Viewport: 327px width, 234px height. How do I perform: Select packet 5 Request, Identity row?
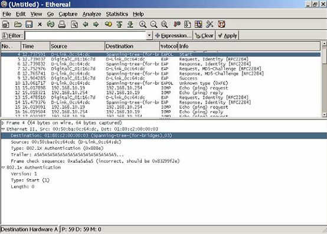[161, 59]
